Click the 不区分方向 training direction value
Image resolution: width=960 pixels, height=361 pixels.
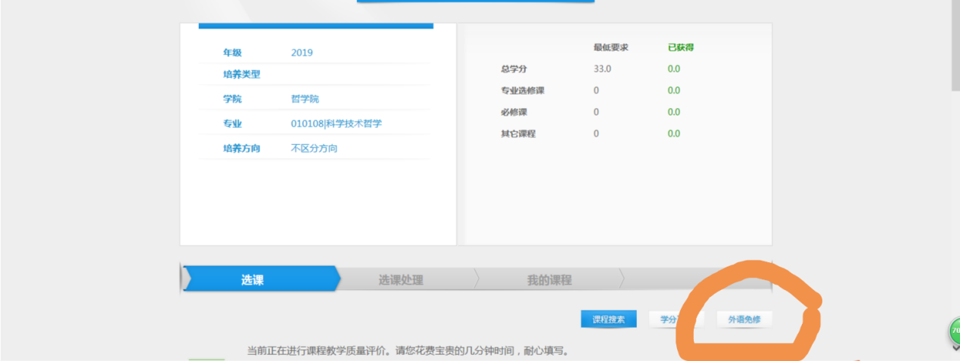pyautogui.click(x=314, y=149)
